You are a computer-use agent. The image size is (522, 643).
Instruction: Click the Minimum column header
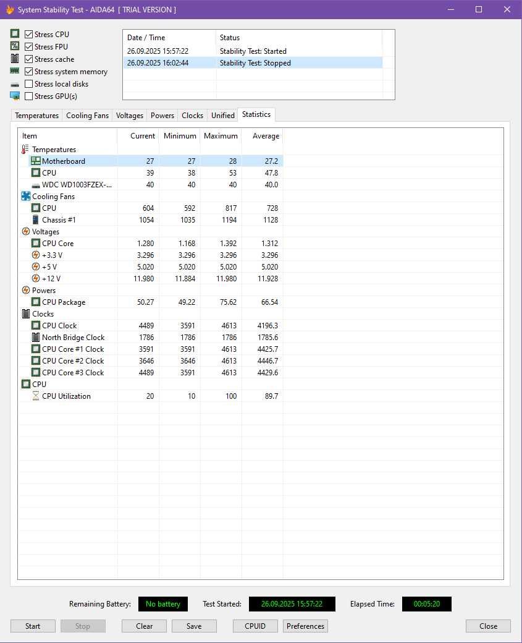click(x=180, y=136)
